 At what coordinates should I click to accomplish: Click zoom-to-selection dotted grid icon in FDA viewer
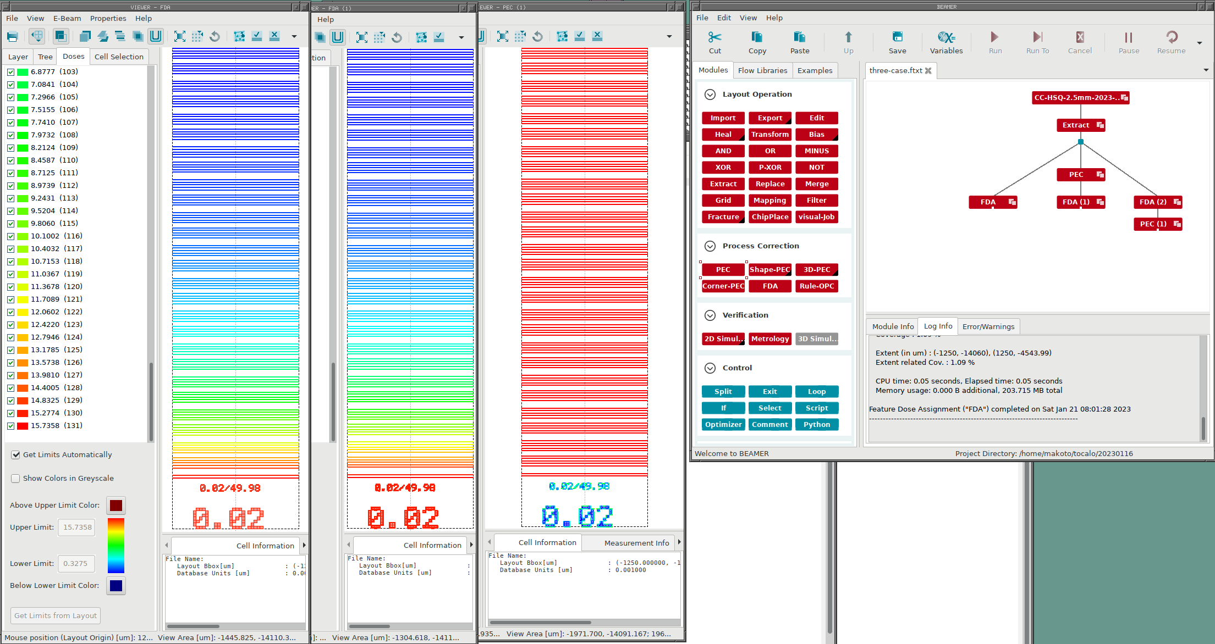[197, 37]
